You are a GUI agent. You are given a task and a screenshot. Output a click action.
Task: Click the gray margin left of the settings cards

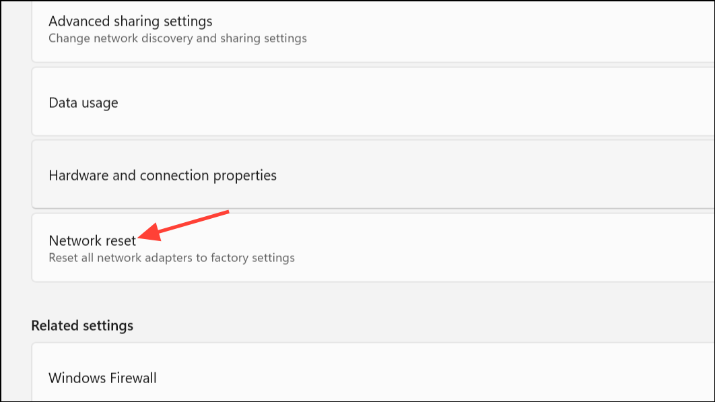16,201
